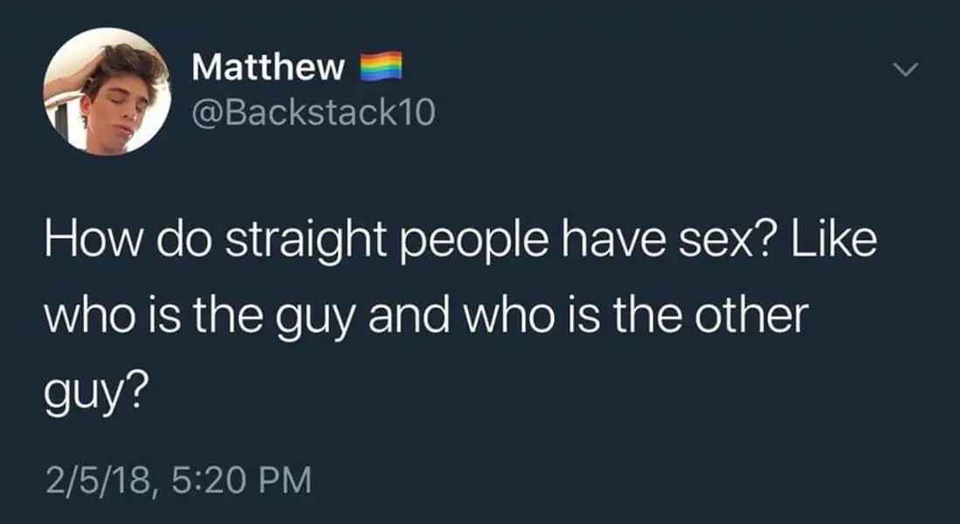Screen dimensions: 960x524
Task: Select the 5:20 PM time text
Action: point(242,479)
